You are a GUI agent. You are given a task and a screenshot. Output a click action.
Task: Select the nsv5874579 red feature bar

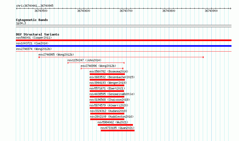(x=107, y=108)
